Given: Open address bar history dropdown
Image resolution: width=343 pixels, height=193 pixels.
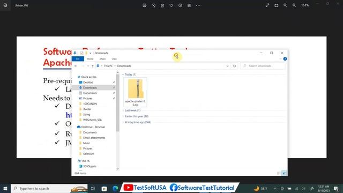Looking at the screenshot, I should click(x=227, y=66).
